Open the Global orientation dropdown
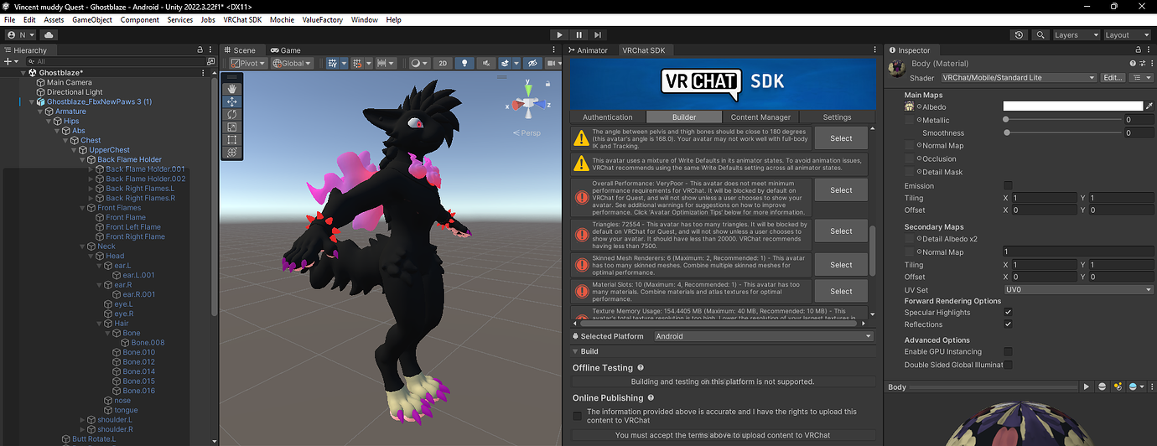This screenshot has width=1157, height=446. click(x=292, y=63)
